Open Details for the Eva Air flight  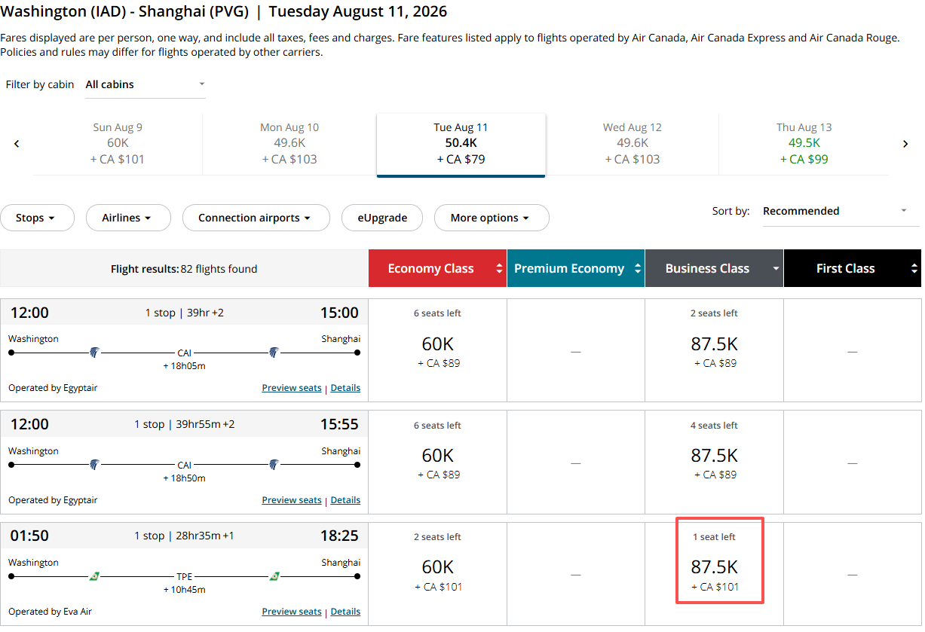(345, 612)
